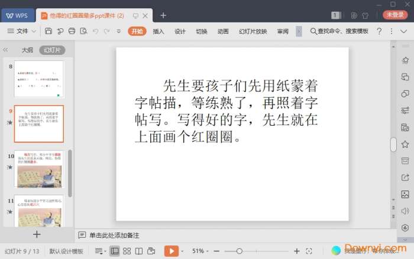Open the 51% zoom level dropdown
This screenshot has width=414, height=259.
(200, 251)
